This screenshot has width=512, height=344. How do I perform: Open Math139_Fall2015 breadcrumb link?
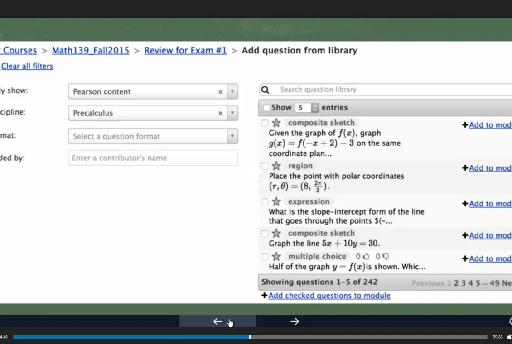(91, 50)
